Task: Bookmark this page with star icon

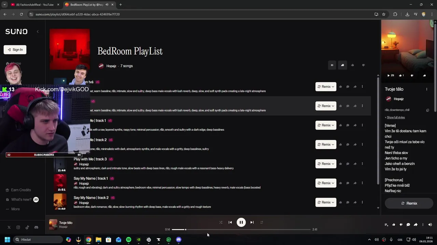Action: point(384,14)
